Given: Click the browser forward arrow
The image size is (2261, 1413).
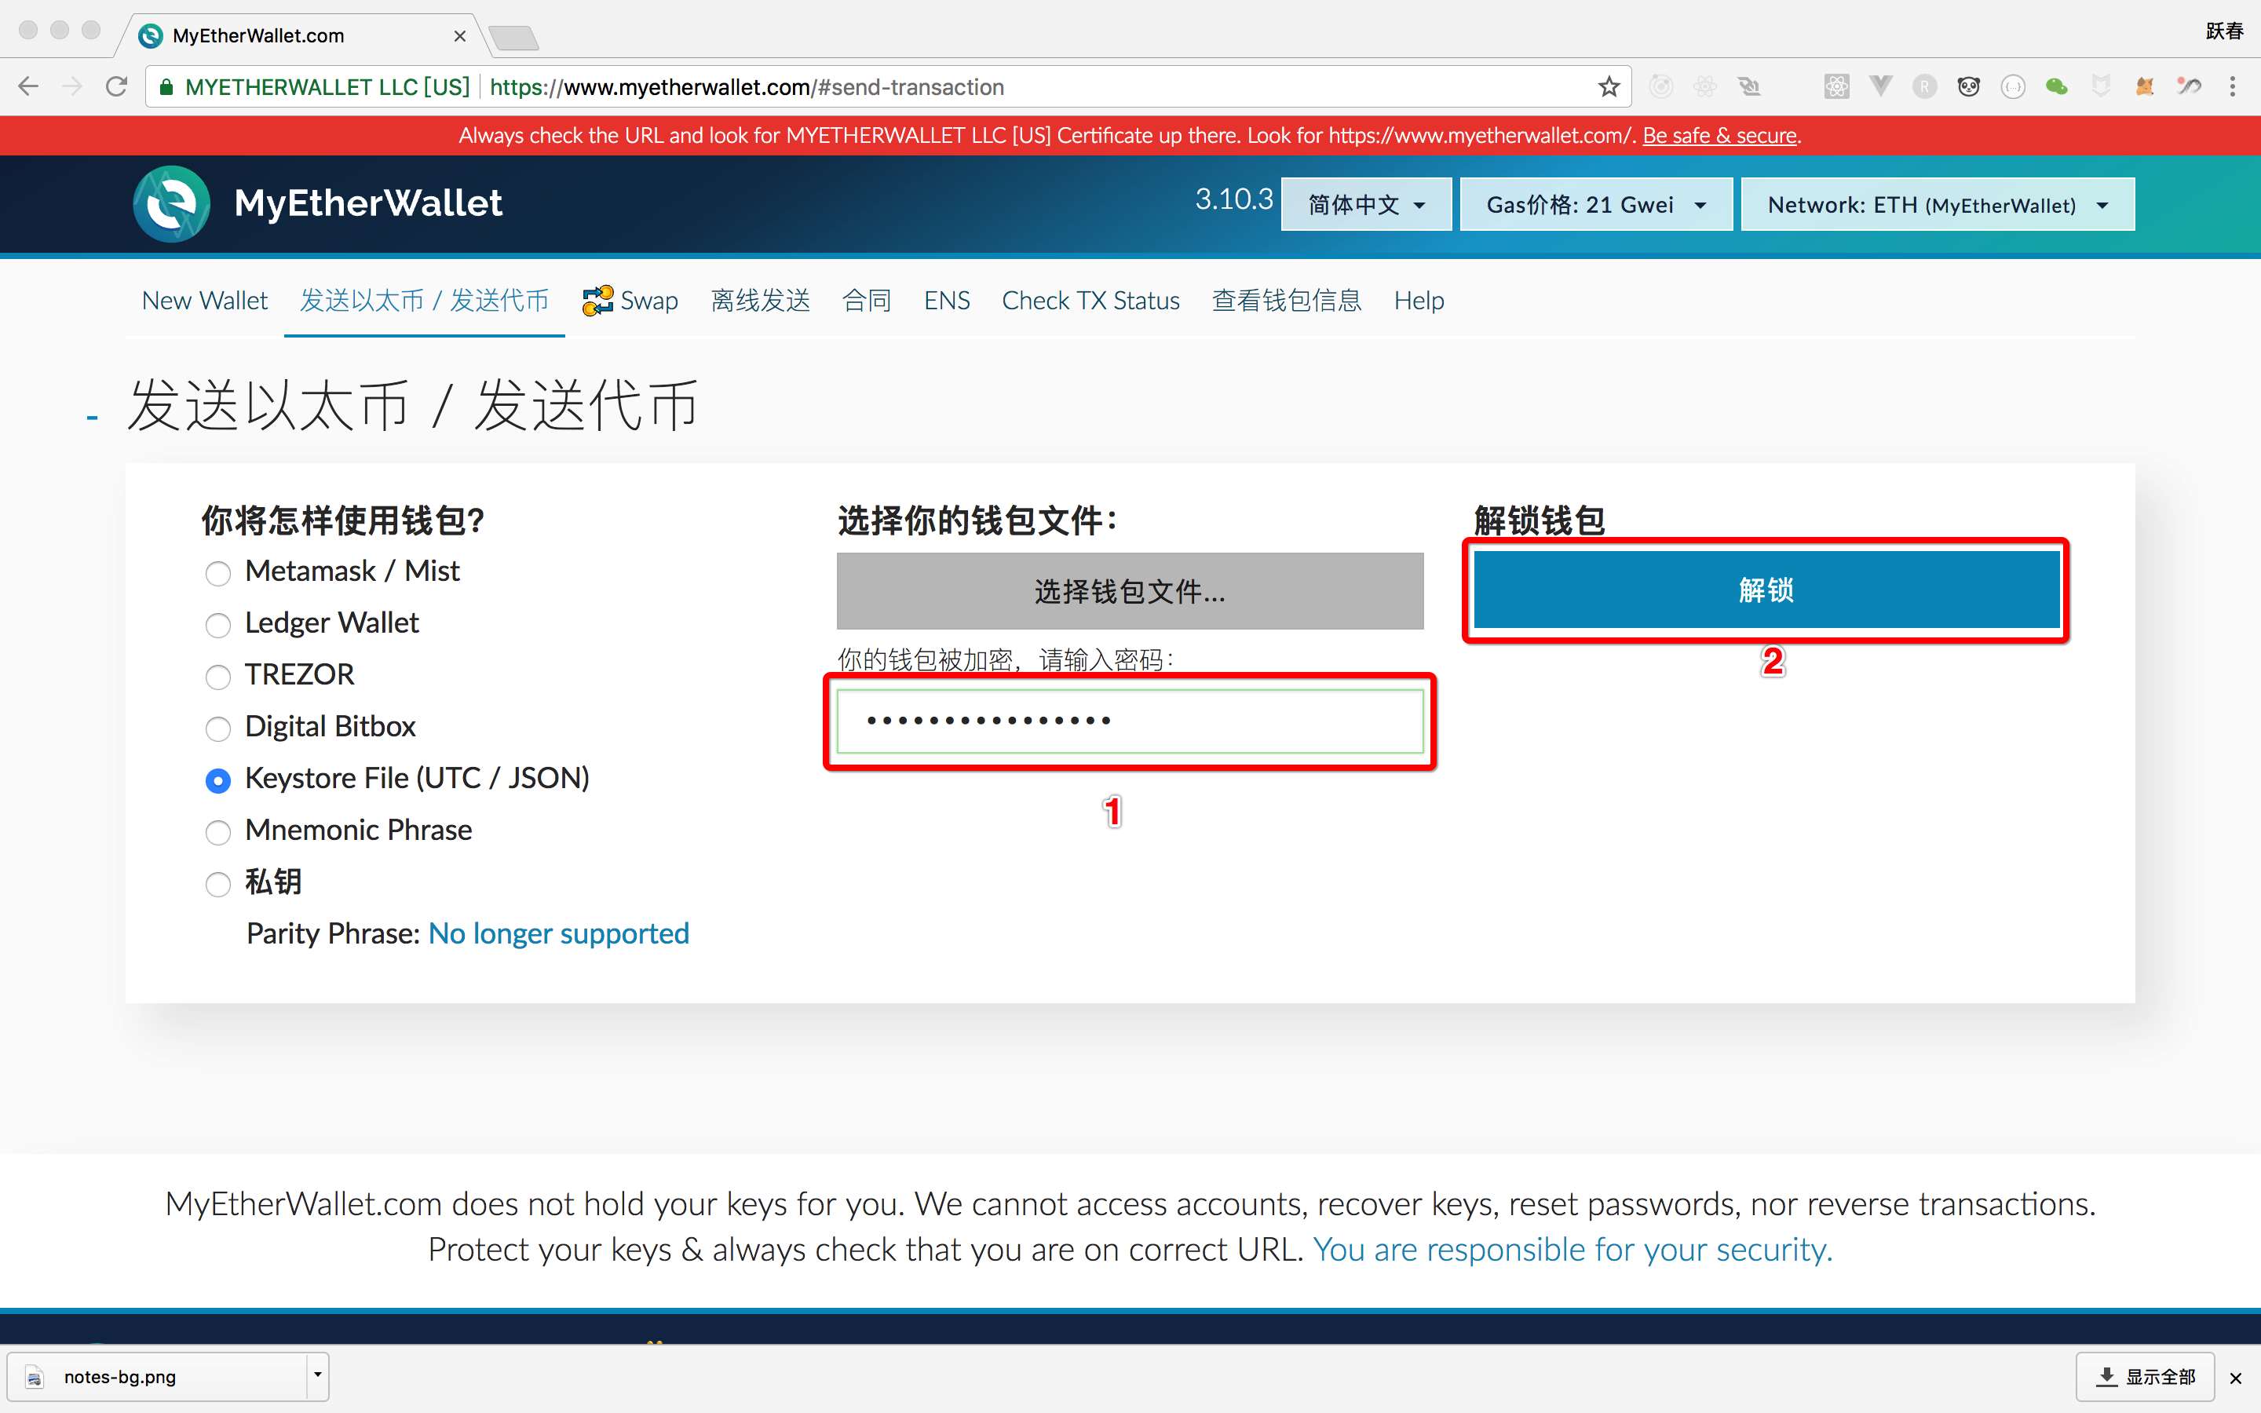Looking at the screenshot, I should 72,87.
